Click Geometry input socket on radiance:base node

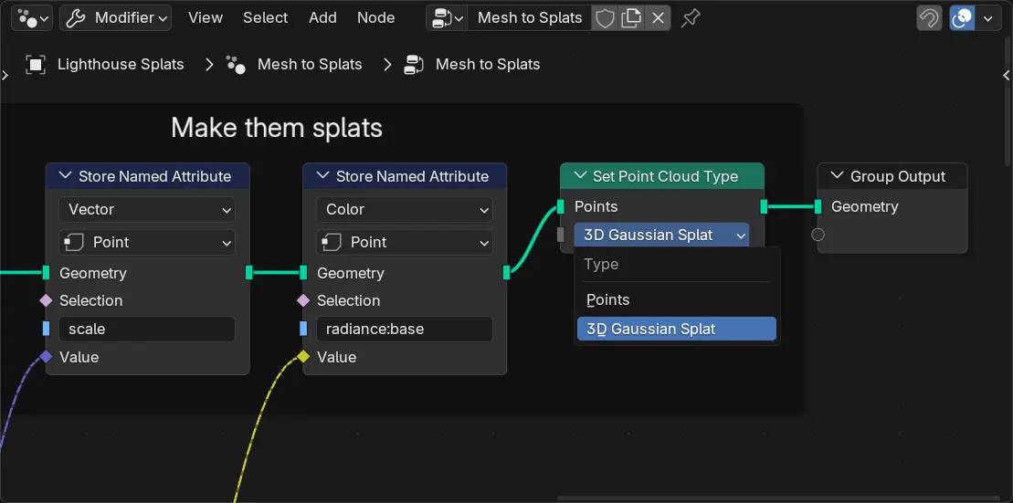pos(303,272)
